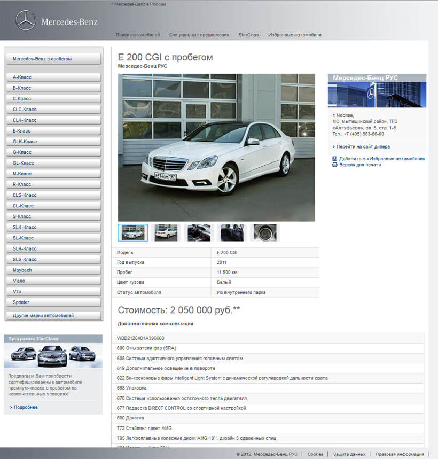Click the Mercedes-Benz star logo
438x459 pixels.
click(x=26, y=20)
